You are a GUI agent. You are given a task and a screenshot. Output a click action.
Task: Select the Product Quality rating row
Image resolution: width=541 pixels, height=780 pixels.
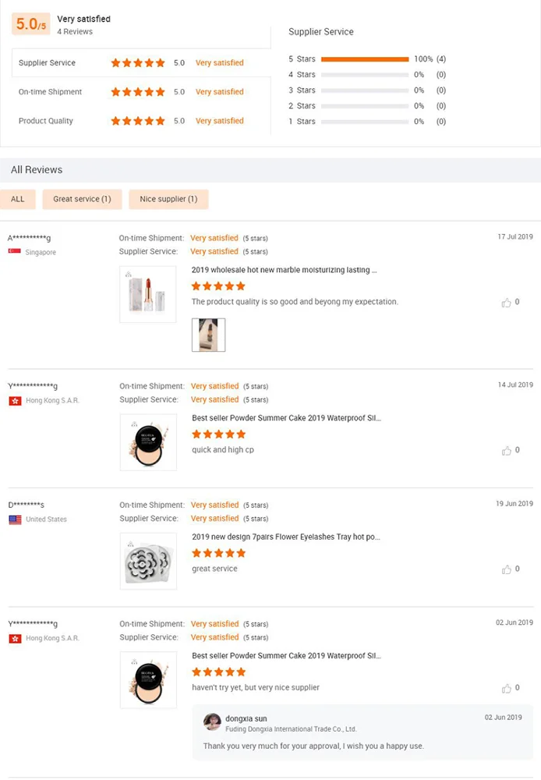pyautogui.click(x=140, y=121)
